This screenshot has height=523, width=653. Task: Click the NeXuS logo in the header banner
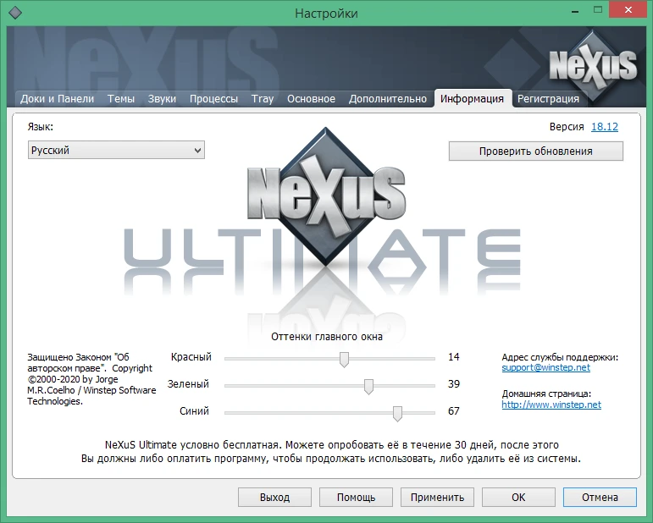(x=593, y=65)
